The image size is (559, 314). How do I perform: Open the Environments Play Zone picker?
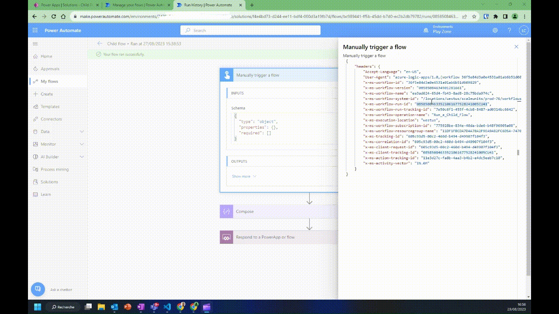click(x=438, y=29)
